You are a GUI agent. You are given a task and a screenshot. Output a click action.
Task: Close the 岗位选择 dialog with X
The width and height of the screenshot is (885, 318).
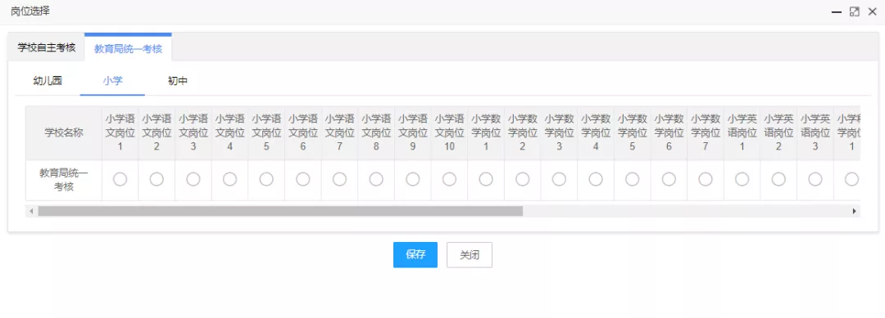(x=873, y=11)
